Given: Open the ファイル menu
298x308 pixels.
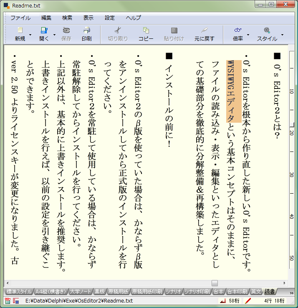Looking at the screenshot, I should (x=20, y=18).
